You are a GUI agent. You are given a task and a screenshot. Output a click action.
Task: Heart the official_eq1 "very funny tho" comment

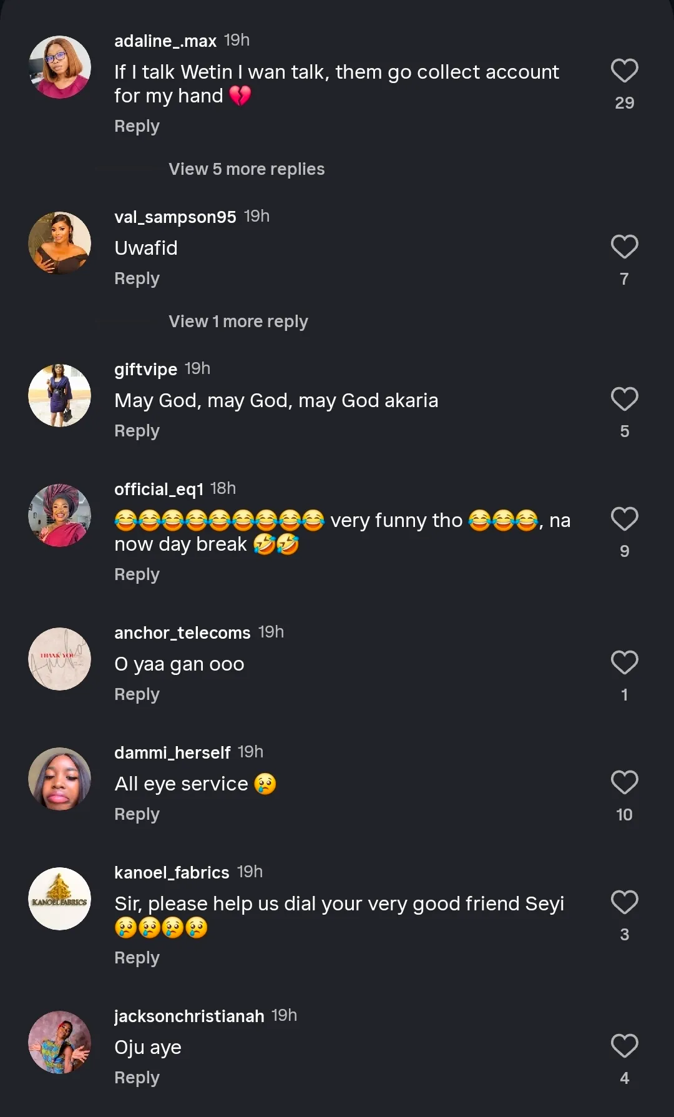point(624,519)
